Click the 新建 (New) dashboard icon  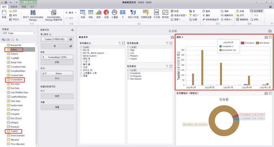[x=4, y=14]
